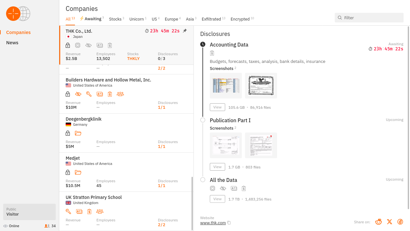Click the orange crosshair logo in the sidebar
Image resolution: width=410 pixels, height=231 pixels.
[13, 13]
